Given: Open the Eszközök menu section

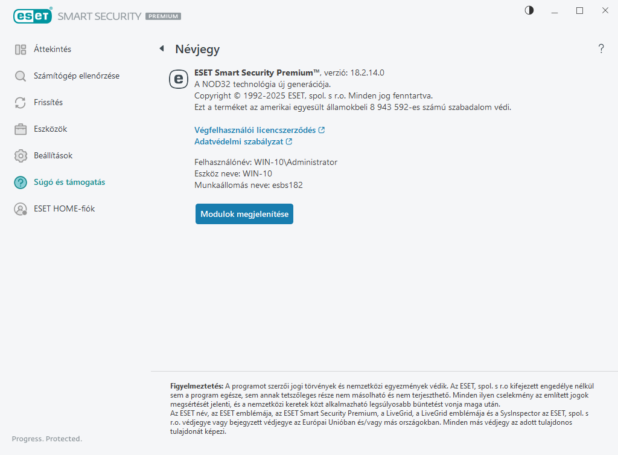Looking at the screenshot, I should [x=50, y=129].
